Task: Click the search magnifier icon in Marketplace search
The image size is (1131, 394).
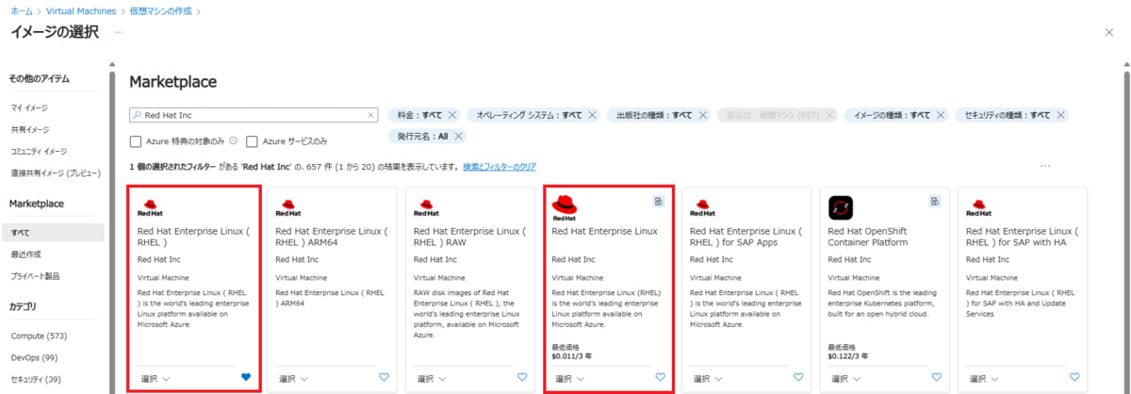Action: click(138, 115)
